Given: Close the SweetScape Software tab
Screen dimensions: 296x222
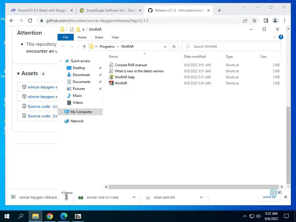Looking at the screenshot, I should coord(140,10).
